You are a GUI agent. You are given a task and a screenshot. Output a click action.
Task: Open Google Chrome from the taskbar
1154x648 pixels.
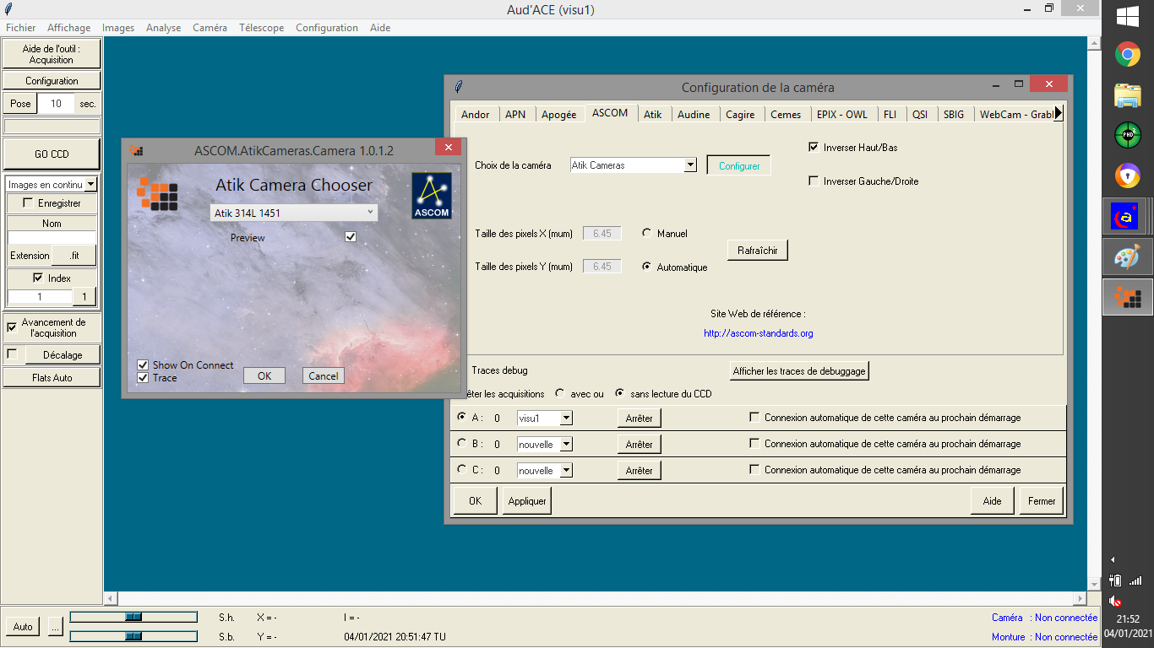[x=1127, y=56]
